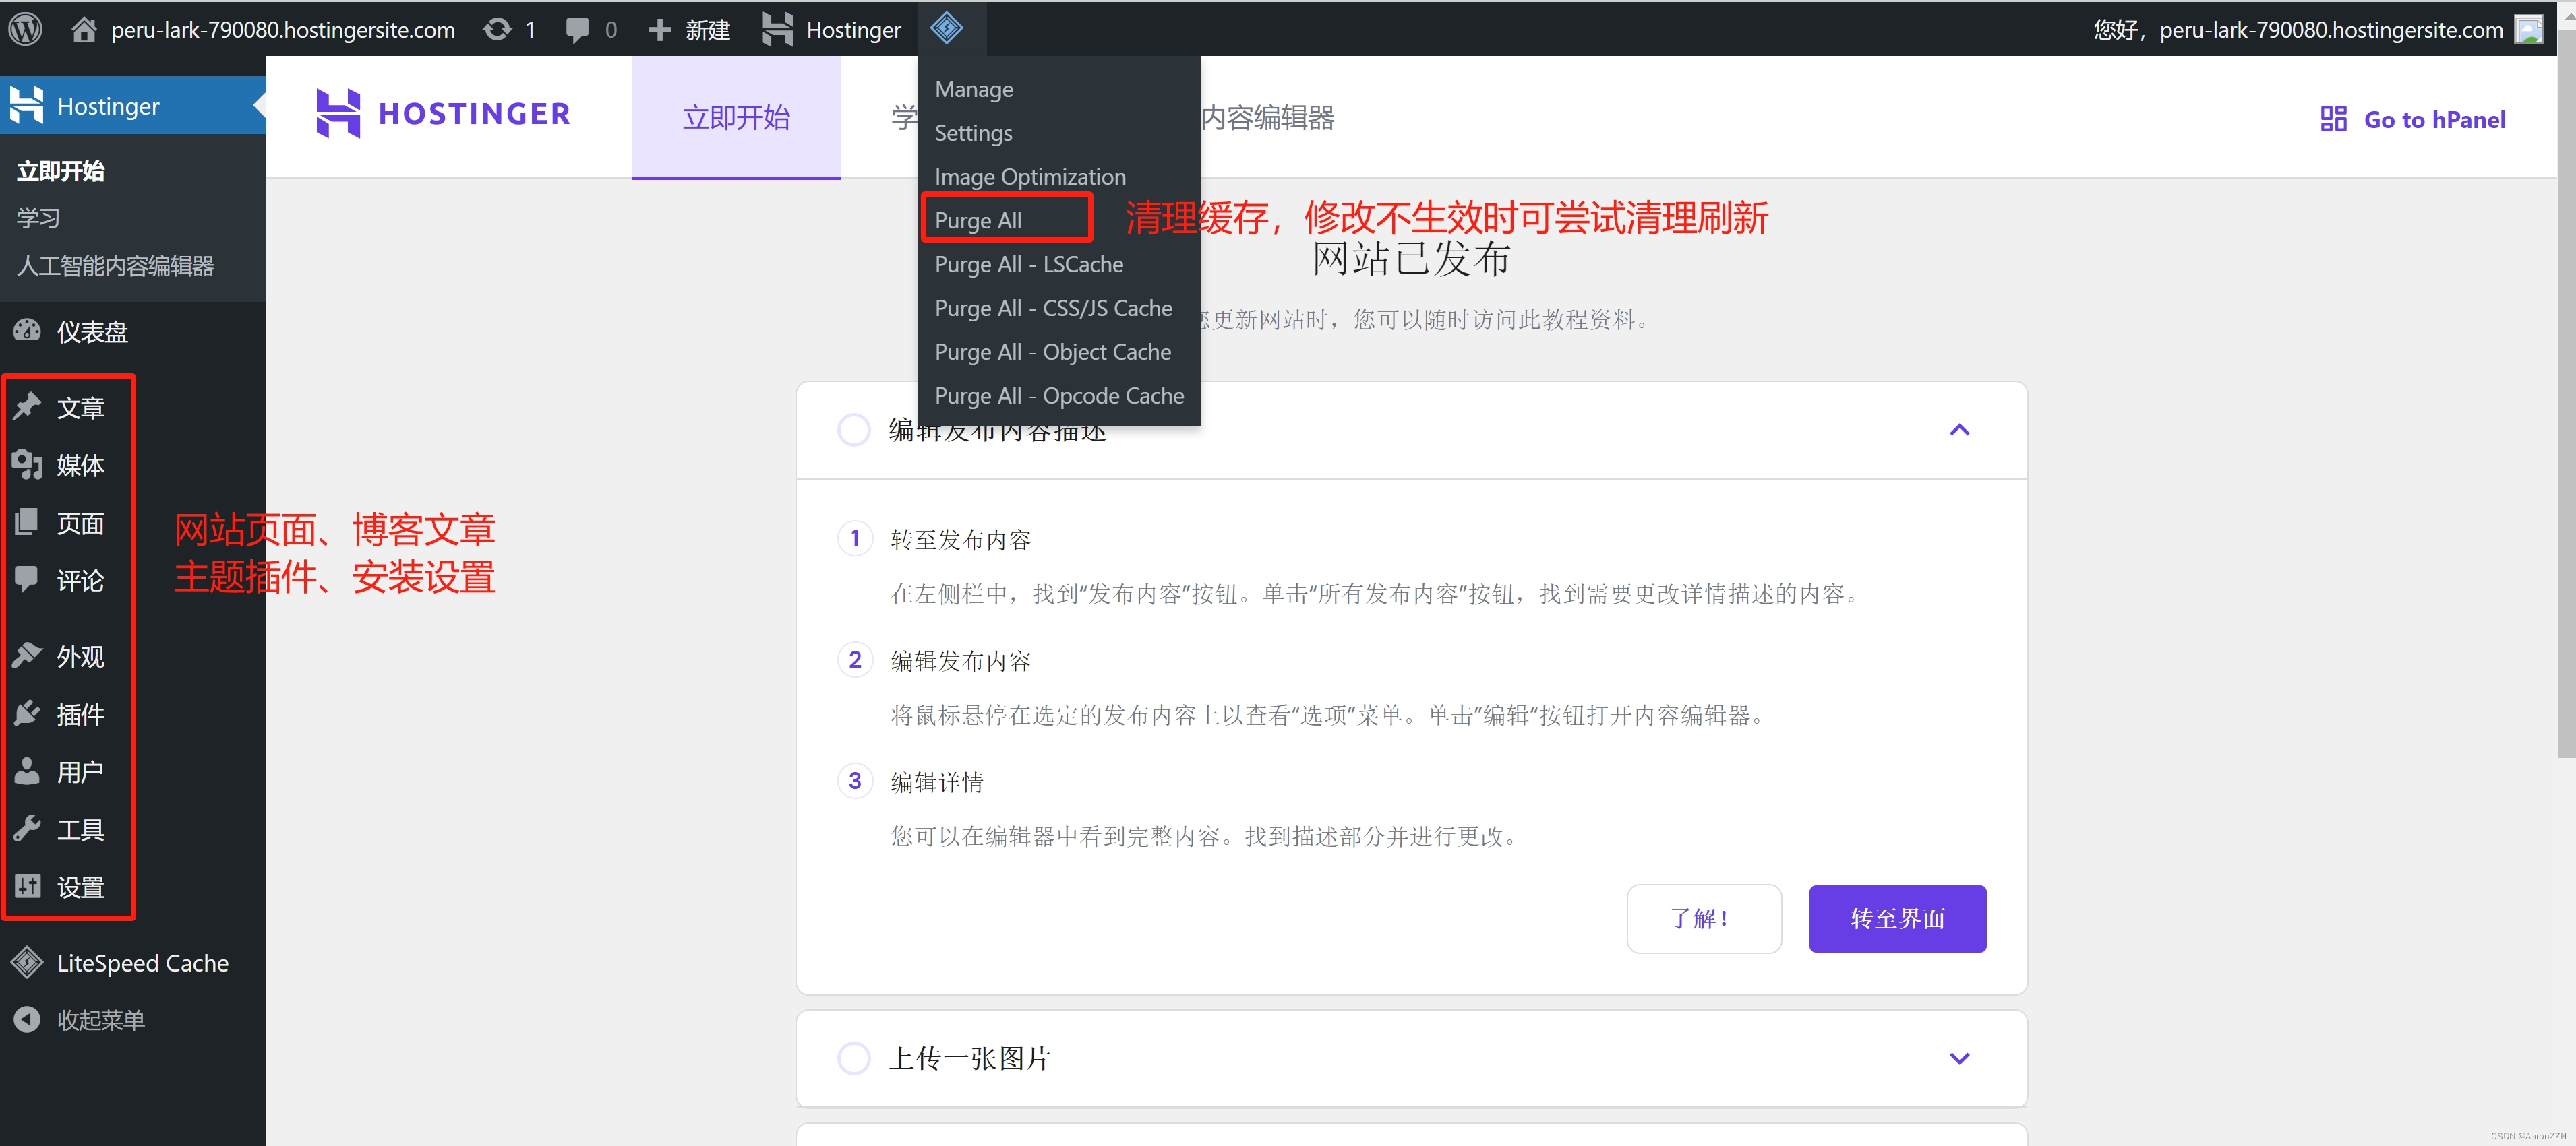Open 仪表盘 dashboard gauge icon

pos(27,331)
